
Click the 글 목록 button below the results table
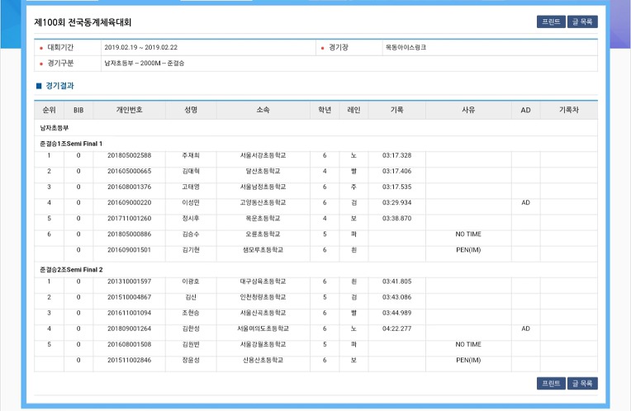point(582,383)
